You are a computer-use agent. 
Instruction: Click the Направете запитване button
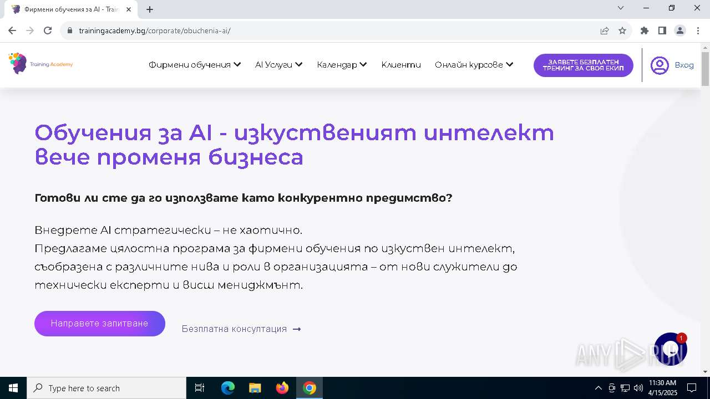point(100,324)
